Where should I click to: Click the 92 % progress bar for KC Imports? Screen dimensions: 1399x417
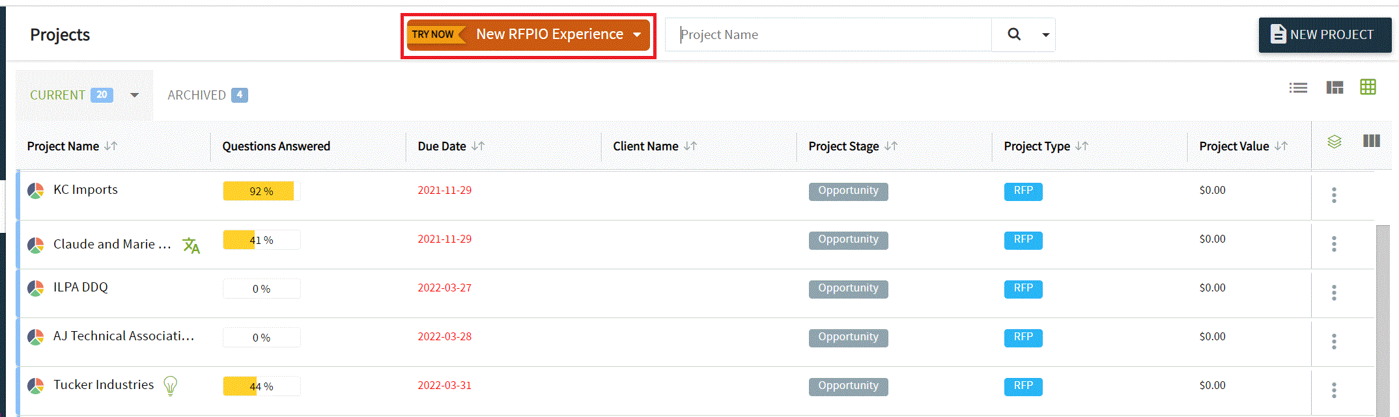point(262,191)
